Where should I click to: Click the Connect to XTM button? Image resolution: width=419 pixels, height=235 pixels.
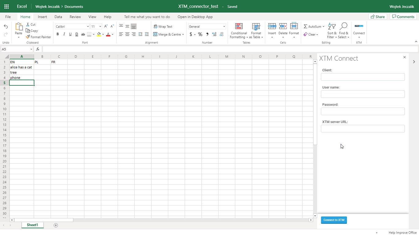pyautogui.click(x=334, y=220)
